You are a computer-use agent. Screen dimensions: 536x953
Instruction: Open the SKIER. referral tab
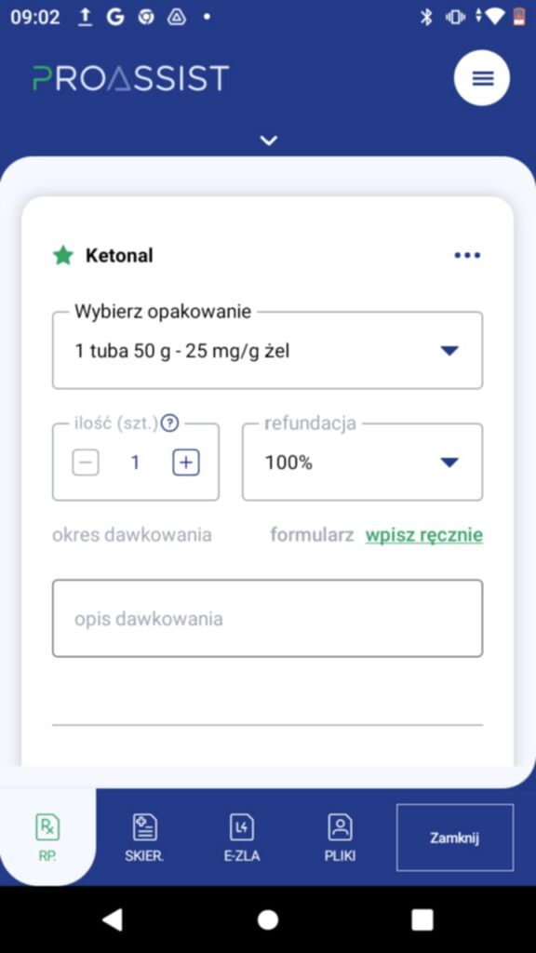144,839
